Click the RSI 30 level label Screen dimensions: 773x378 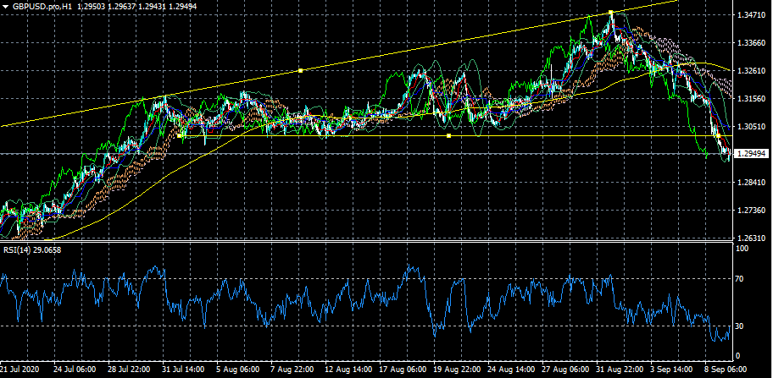(740, 326)
